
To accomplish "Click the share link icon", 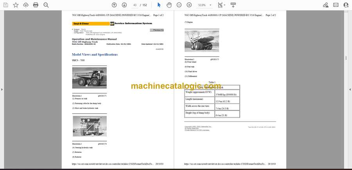I will click(326, 5).
